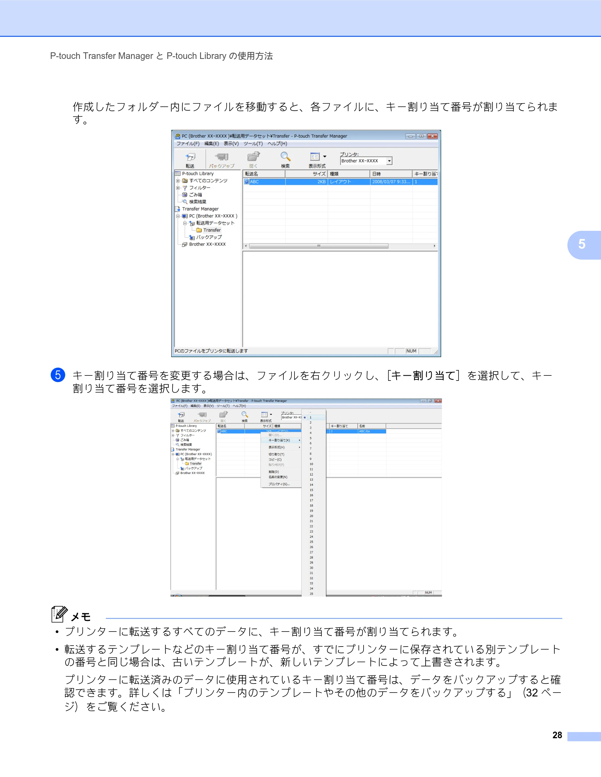Choose 名前の変更(N) in the context menu

point(281,477)
